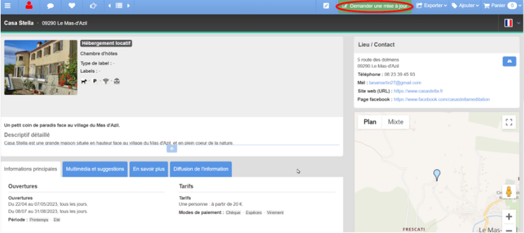The height and width of the screenshot is (233, 524).
Task: Open map fullscreen view
Action: 509,122
